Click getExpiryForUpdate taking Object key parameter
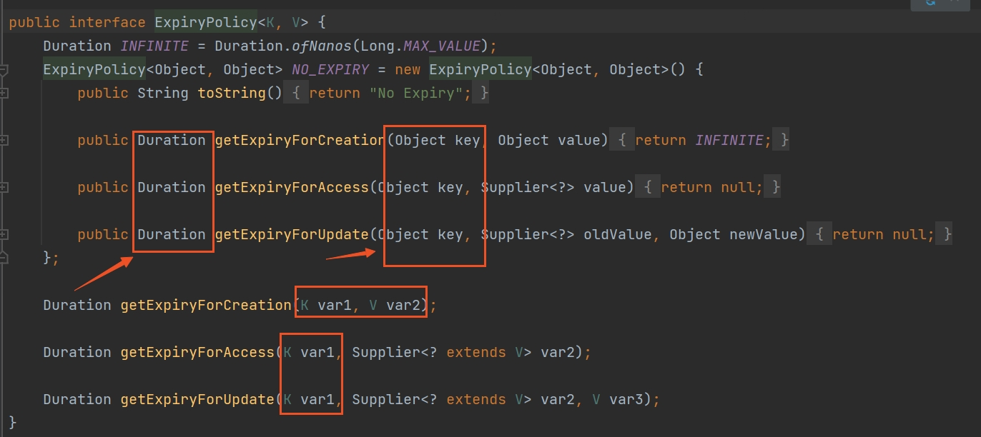The width and height of the screenshot is (981, 437). (x=292, y=235)
